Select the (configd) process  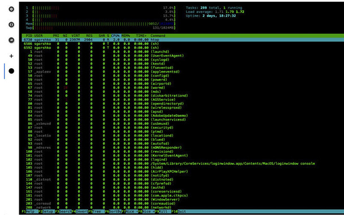(182, 76)
